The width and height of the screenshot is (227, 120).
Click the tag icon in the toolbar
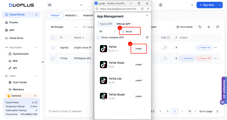click(x=200, y=27)
